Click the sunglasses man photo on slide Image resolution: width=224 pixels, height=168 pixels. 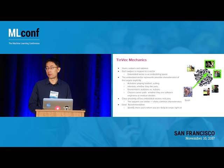(x=206, y=92)
